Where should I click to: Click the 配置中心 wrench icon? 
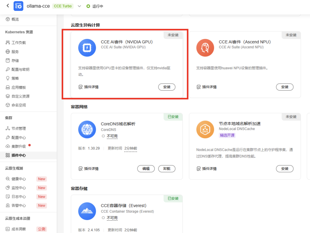point(8,137)
